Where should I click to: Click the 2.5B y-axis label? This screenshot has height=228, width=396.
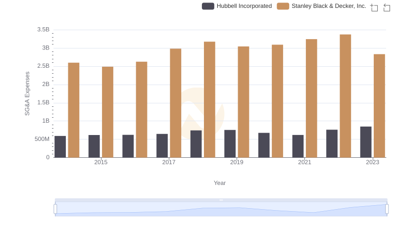[44, 66]
